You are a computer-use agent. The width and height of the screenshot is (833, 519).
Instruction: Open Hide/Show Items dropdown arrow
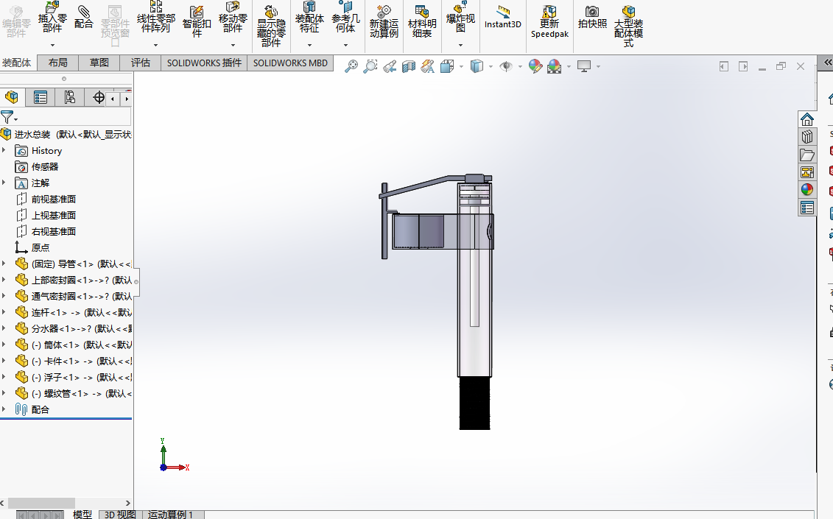tap(520, 67)
